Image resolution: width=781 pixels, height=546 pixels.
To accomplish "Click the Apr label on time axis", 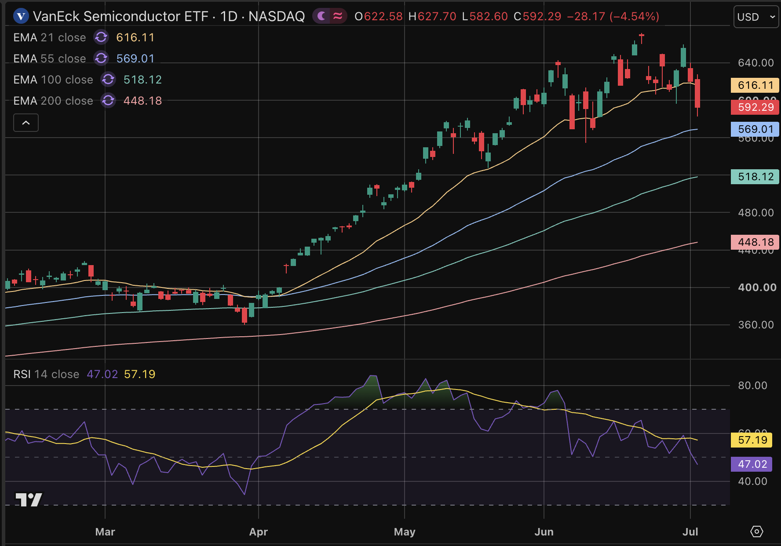I will pyautogui.click(x=259, y=532).
